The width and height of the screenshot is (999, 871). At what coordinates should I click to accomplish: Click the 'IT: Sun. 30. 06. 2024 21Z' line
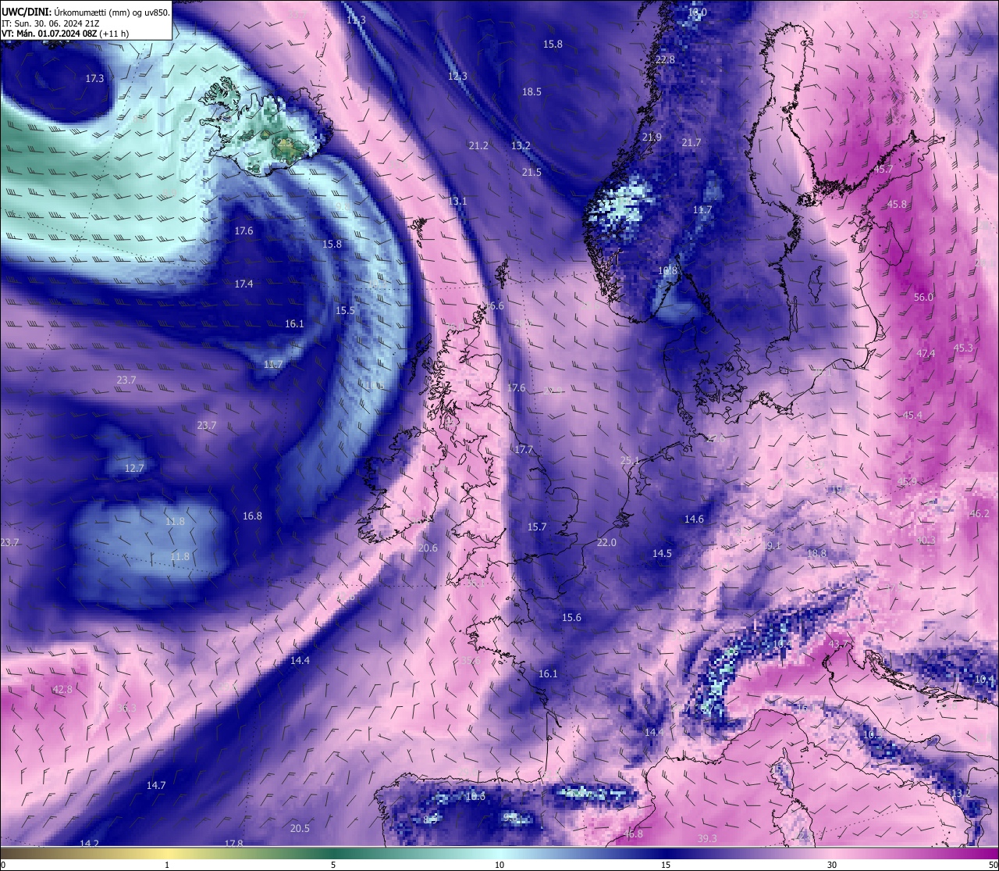[x=51, y=23]
